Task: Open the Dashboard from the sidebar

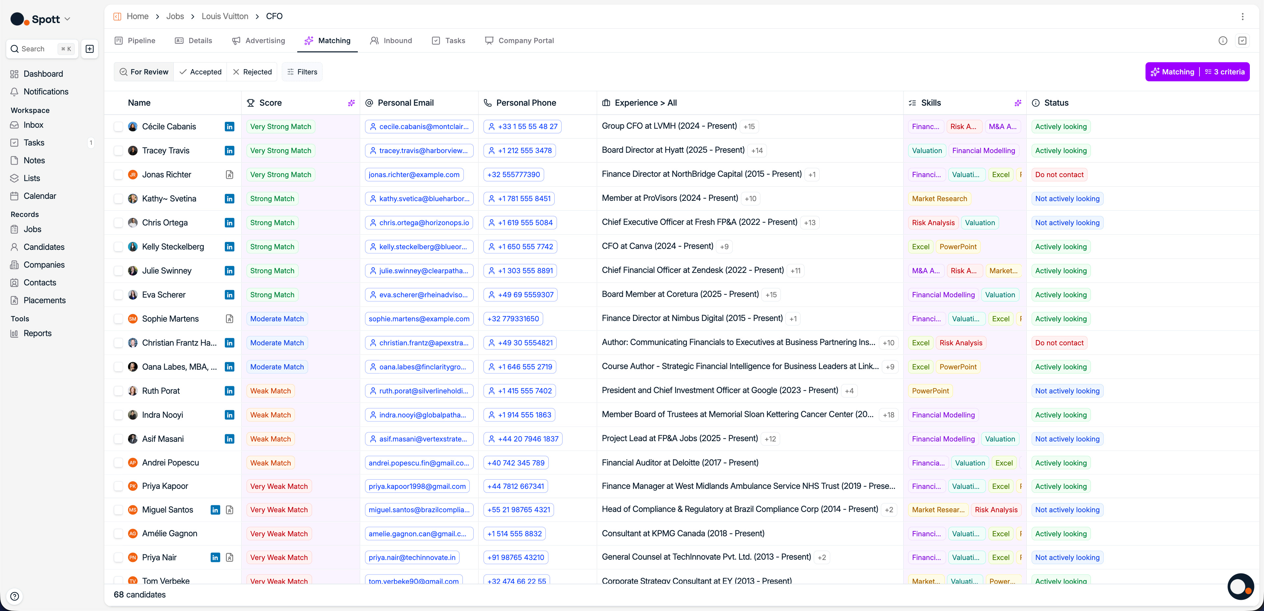Action: pyautogui.click(x=43, y=74)
